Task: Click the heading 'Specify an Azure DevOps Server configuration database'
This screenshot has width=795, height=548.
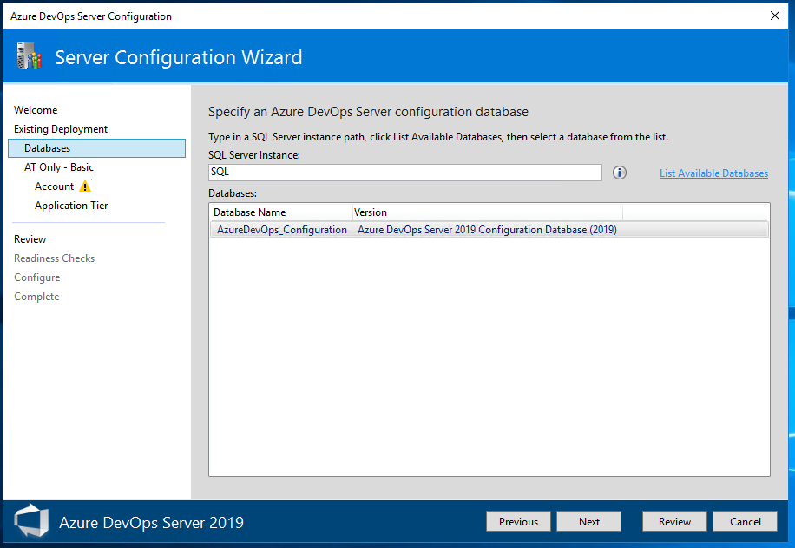Action: pos(368,112)
